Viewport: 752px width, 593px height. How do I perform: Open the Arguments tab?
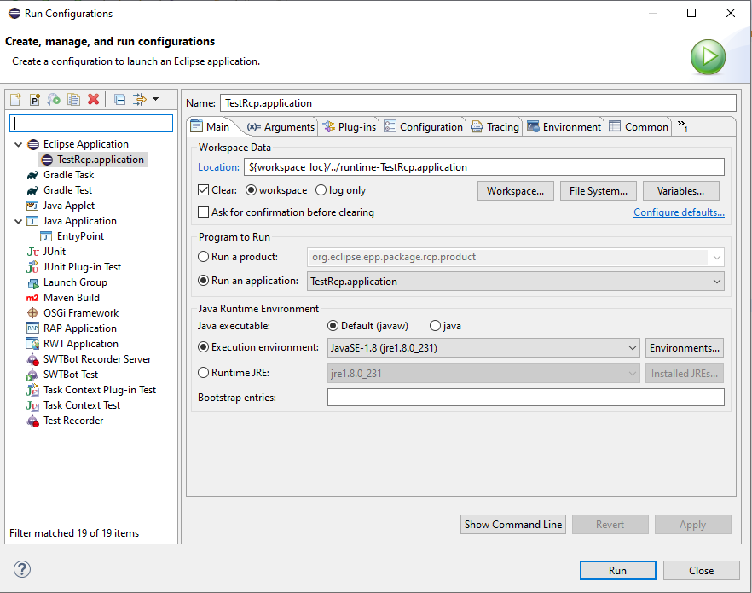click(281, 127)
